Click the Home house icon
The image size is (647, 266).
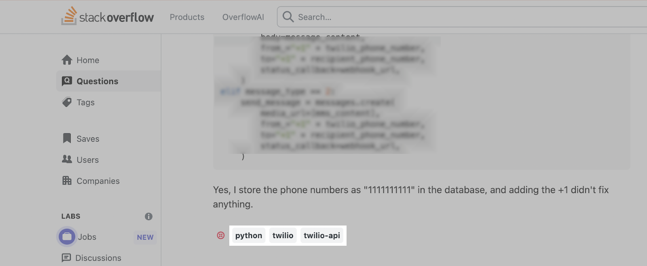[x=67, y=60]
